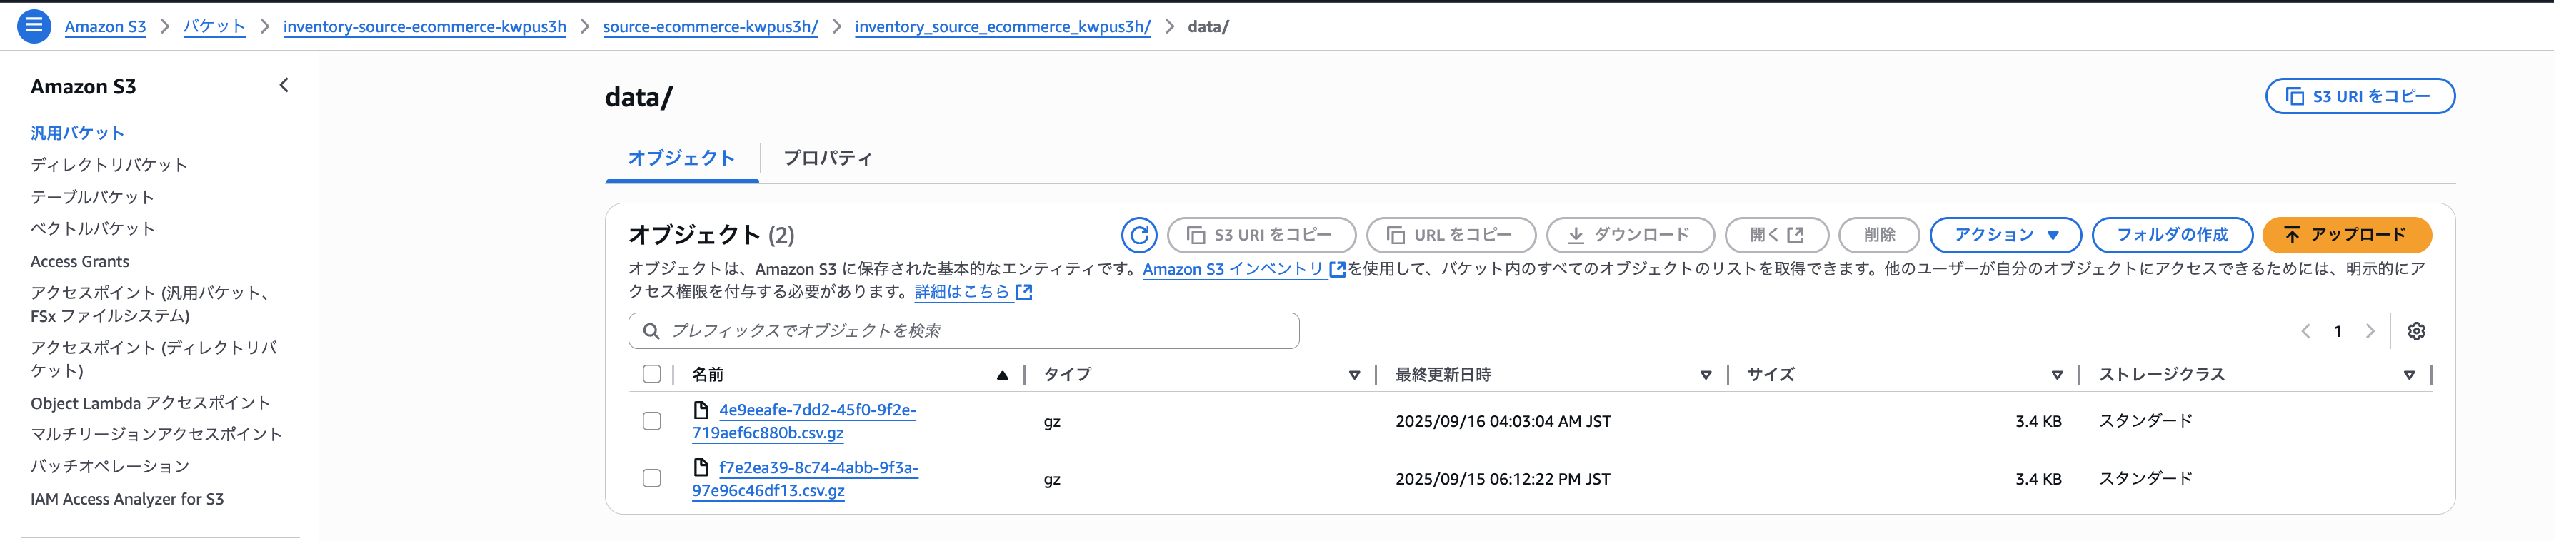Sort by サイズ column arrow
The height and width of the screenshot is (541, 2554).
pyautogui.click(x=2058, y=375)
